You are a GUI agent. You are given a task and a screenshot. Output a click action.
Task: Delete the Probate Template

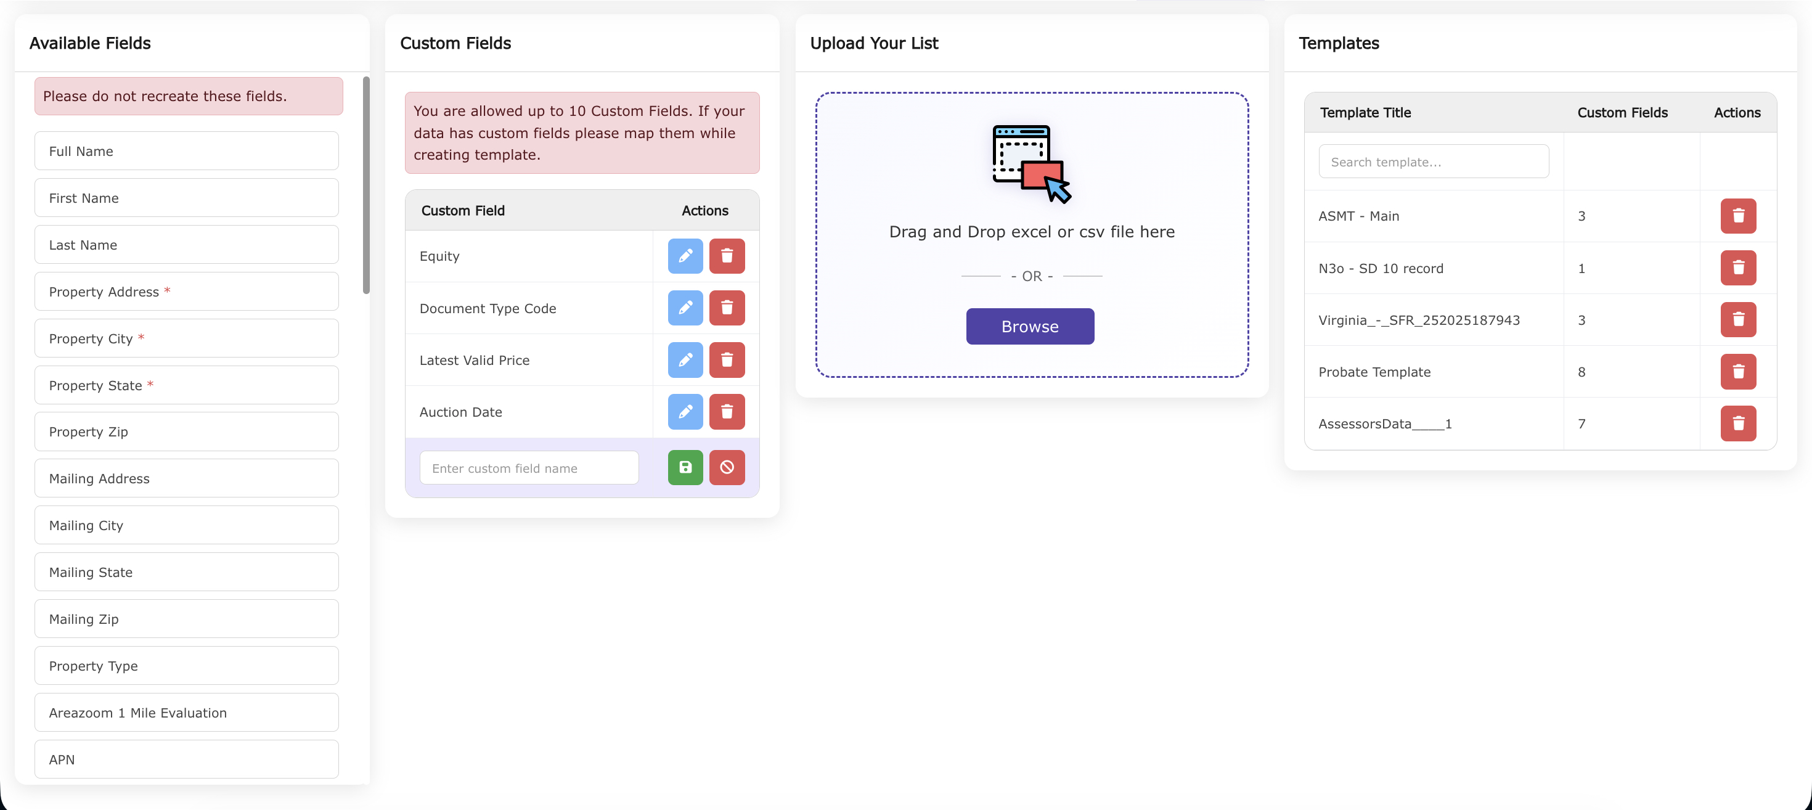tap(1737, 372)
